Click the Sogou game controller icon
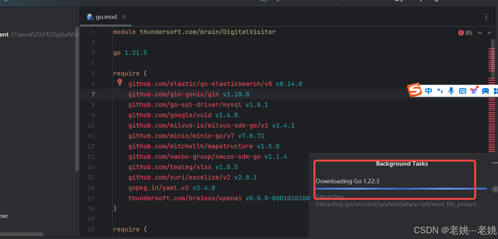This screenshot has width=498, height=239. tap(485, 91)
